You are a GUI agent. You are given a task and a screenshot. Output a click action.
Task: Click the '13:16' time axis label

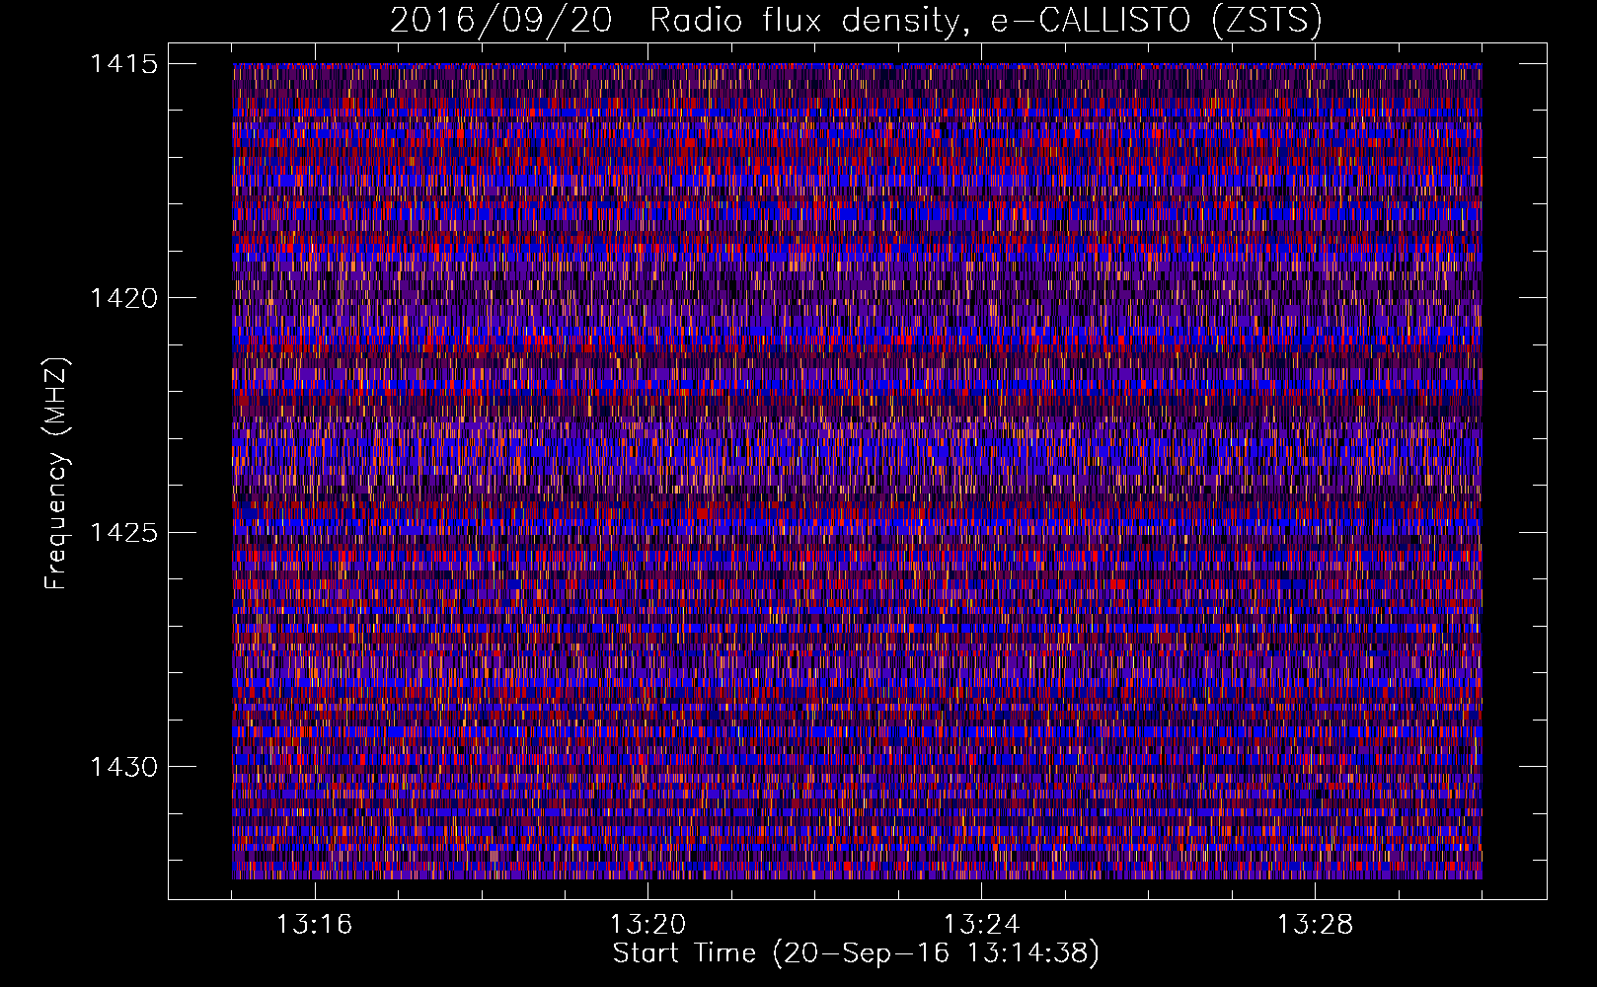tap(314, 925)
